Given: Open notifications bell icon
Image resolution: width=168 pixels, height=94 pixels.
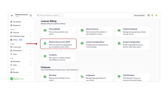Looking at the screenshot, I should click(x=152, y=15).
